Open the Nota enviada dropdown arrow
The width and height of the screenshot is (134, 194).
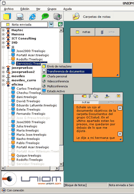coord(51,24)
